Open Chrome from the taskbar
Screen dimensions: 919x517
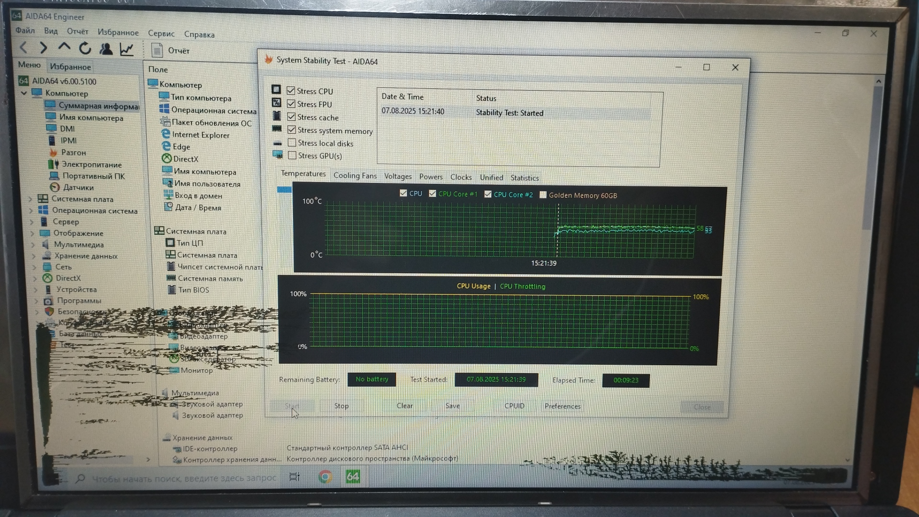point(325,477)
